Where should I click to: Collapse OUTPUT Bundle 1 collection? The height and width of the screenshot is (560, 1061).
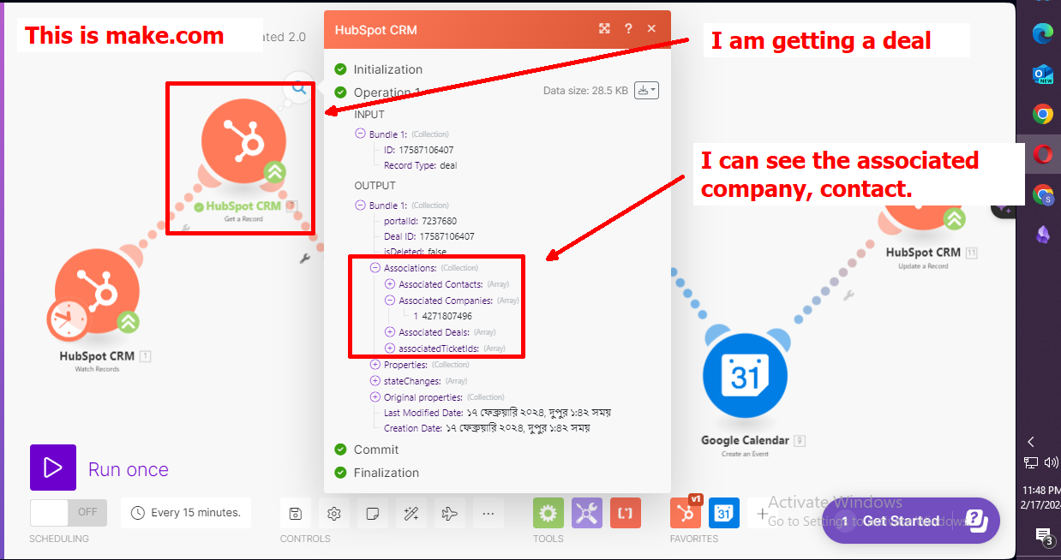[360, 206]
